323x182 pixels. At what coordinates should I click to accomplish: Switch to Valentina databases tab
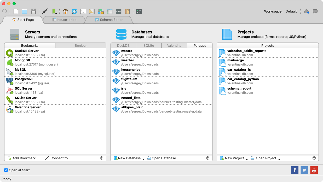pos(174,45)
